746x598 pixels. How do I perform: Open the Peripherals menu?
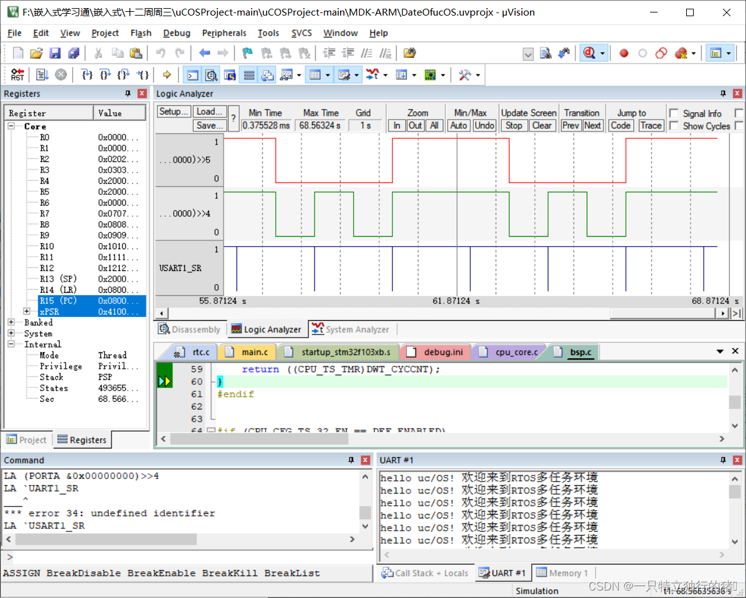click(x=224, y=33)
